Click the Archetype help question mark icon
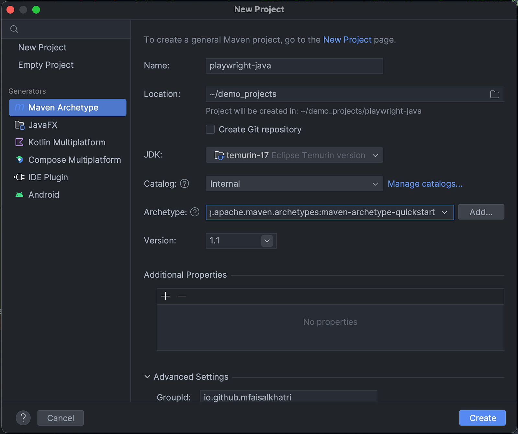This screenshot has height=434, width=518. click(x=195, y=212)
